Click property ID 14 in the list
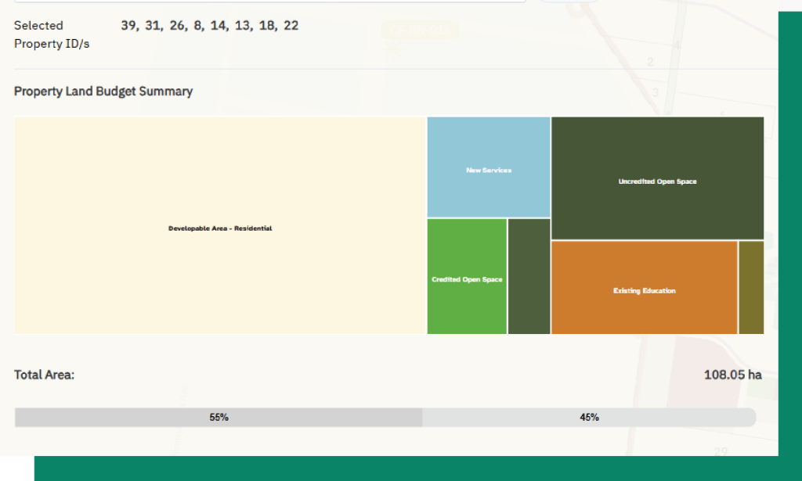The image size is (802, 481). [x=217, y=26]
